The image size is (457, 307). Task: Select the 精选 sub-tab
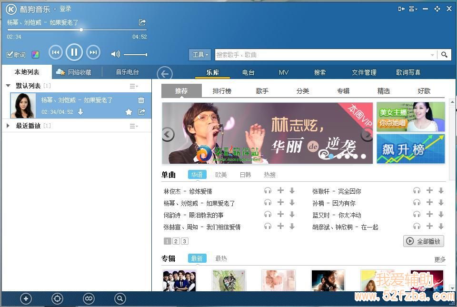(384, 91)
